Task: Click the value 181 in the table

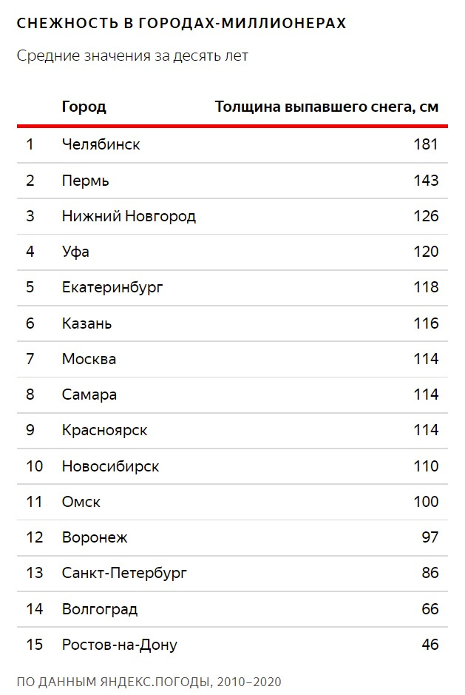Action: click(x=426, y=144)
